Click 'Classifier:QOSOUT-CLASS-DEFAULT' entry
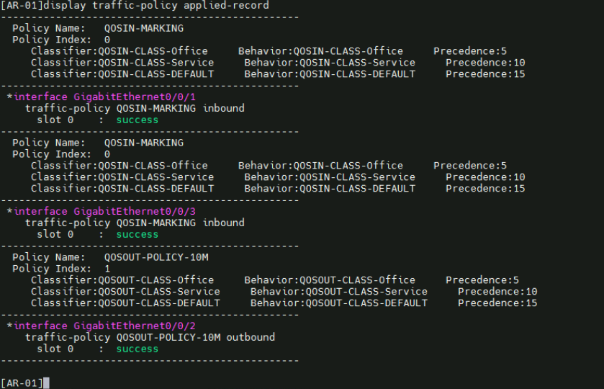Viewport: 604px width, 389px height. point(125,303)
